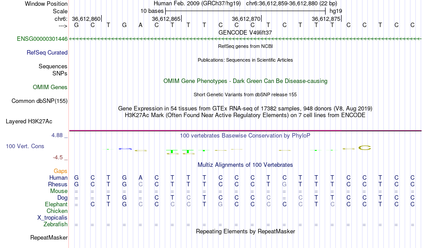Click the large yellow C conservation logo

pyautogui.click(x=365, y=148)
